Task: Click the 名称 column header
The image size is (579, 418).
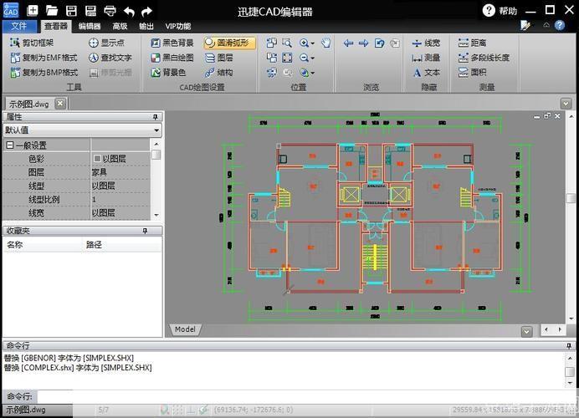Action: point(15,245)
